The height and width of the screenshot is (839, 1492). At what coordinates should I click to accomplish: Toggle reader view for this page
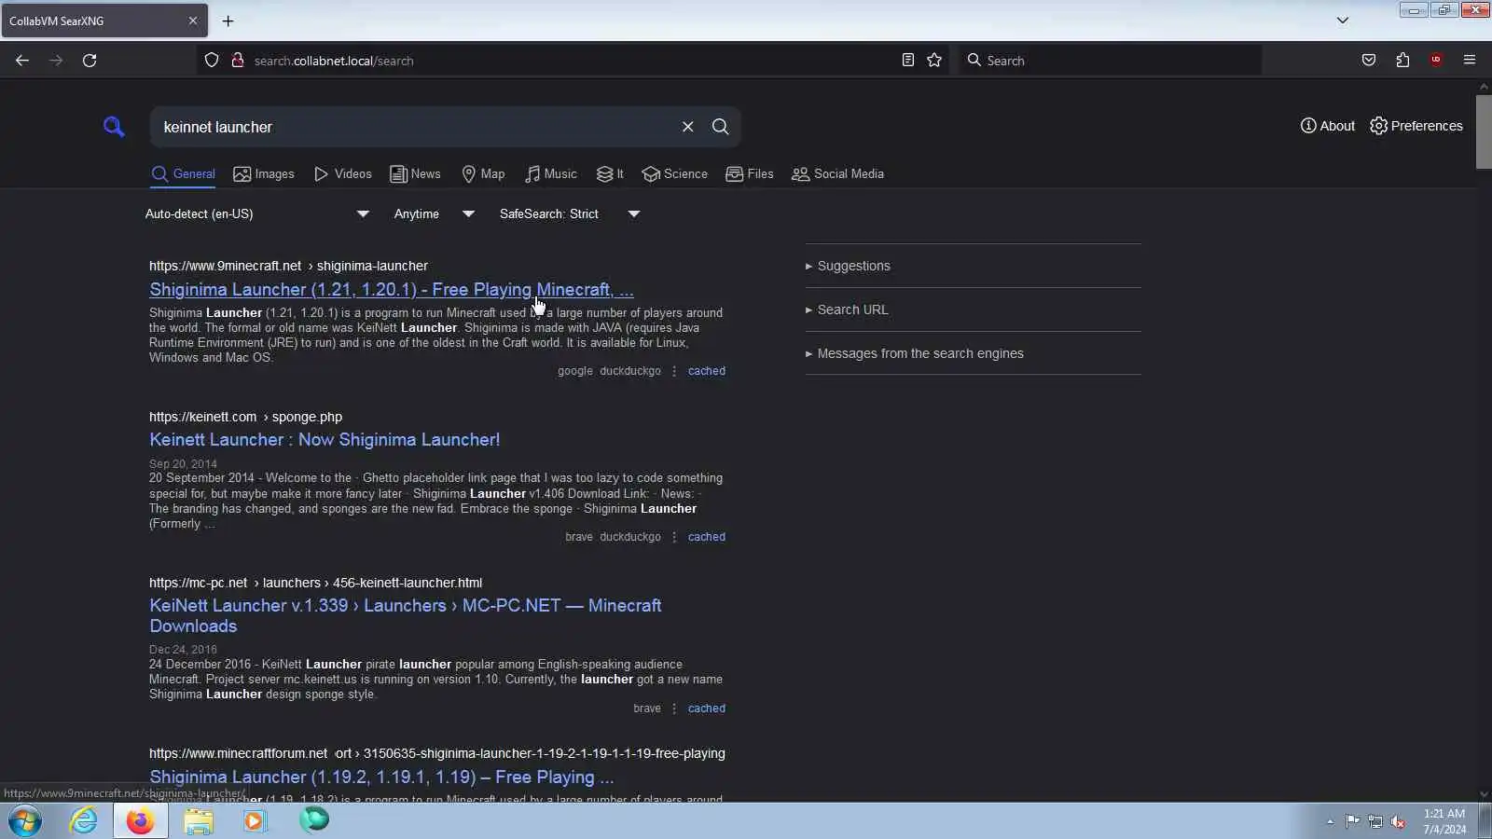click(x=907, y=61)
